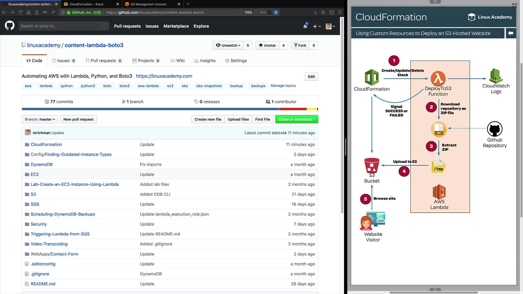Click the Github Repository icon in diagram
This screenshot has width=523, height=294.
(495, 129)
